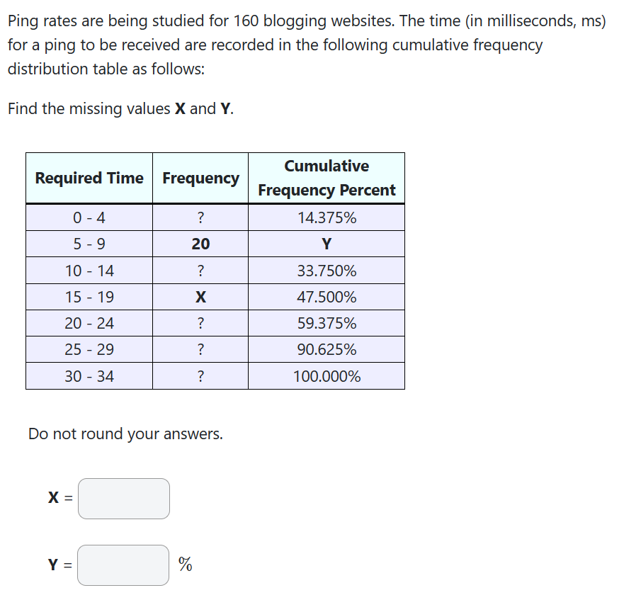The width and height of the screenshot is (641, 600).
Task: Click the Required Time column header
Action: point(88,178)
